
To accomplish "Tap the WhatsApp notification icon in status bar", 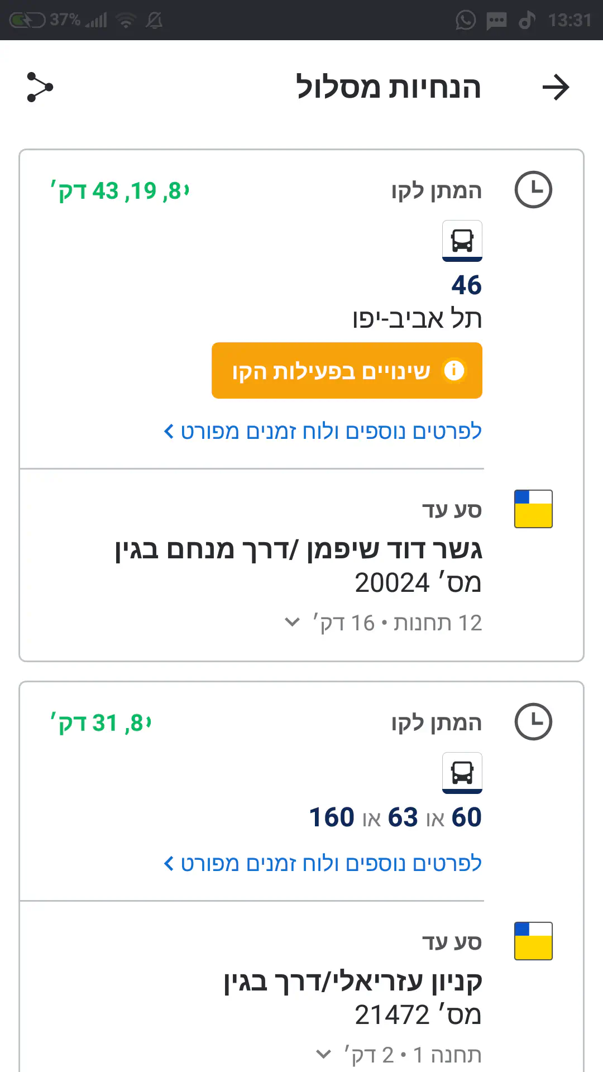I will [x=466, y=20].
